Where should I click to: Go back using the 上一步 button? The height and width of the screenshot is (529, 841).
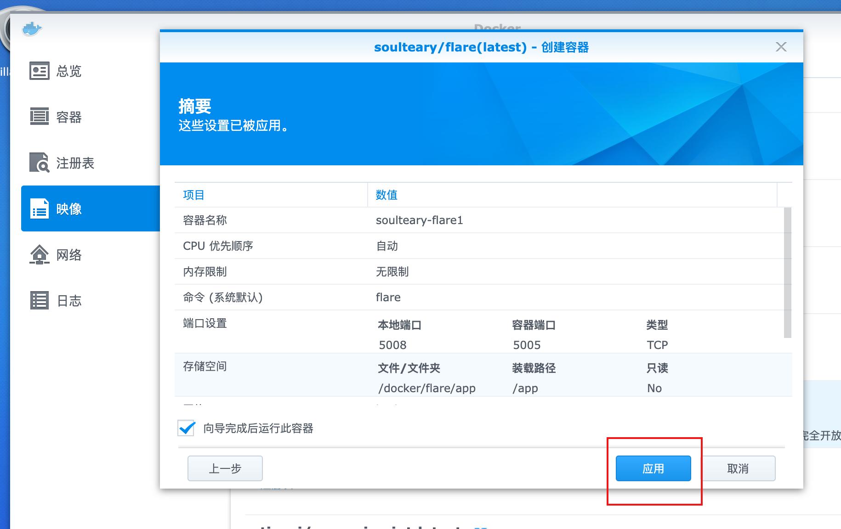[225, 468]
